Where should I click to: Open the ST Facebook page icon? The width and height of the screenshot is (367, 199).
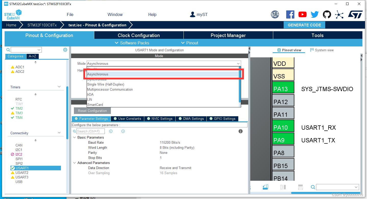click(290, 14)
